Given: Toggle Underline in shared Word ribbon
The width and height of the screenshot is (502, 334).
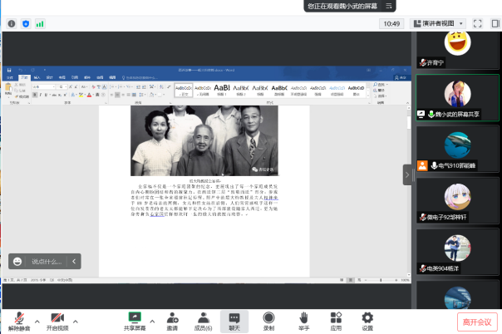Looking at the screenshot, I should click(46, 95).
